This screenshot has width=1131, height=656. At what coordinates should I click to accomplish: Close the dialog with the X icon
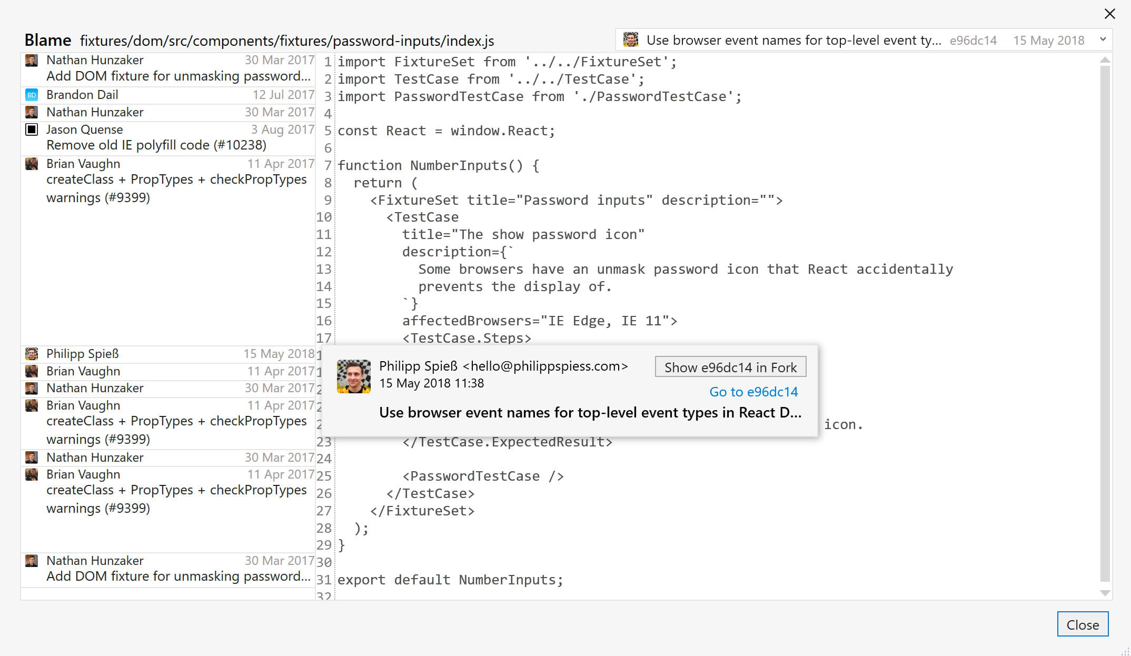pos(1109,14)
